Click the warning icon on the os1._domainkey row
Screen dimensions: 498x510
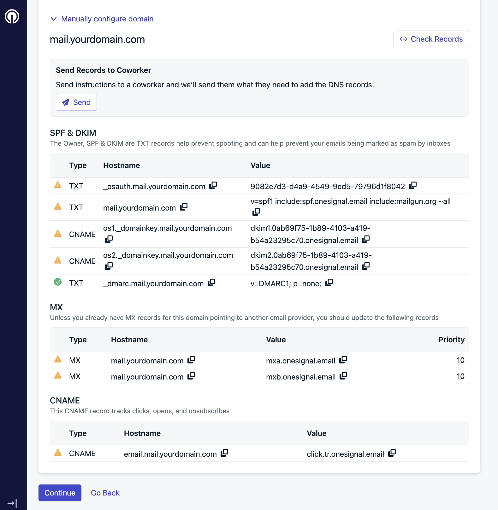58,233
